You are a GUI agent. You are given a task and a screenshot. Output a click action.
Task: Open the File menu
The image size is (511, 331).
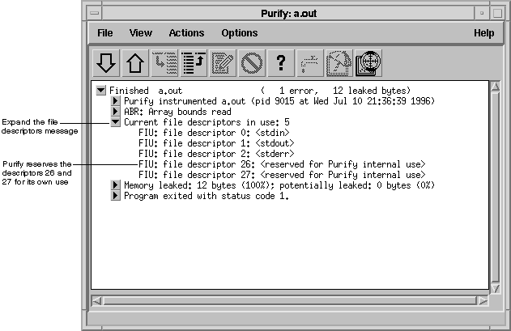[105, 33]
